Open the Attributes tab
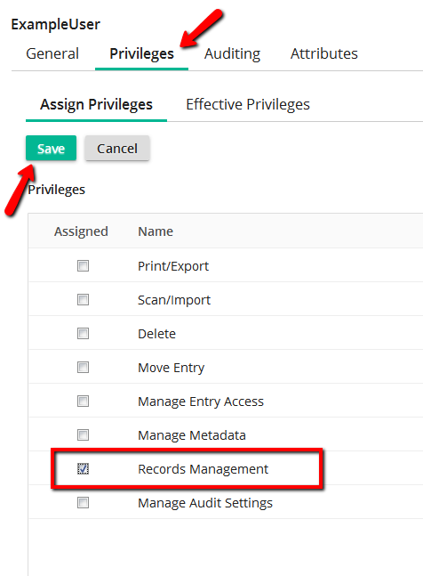This screenshot has width=423, height=576. (324, 53)
